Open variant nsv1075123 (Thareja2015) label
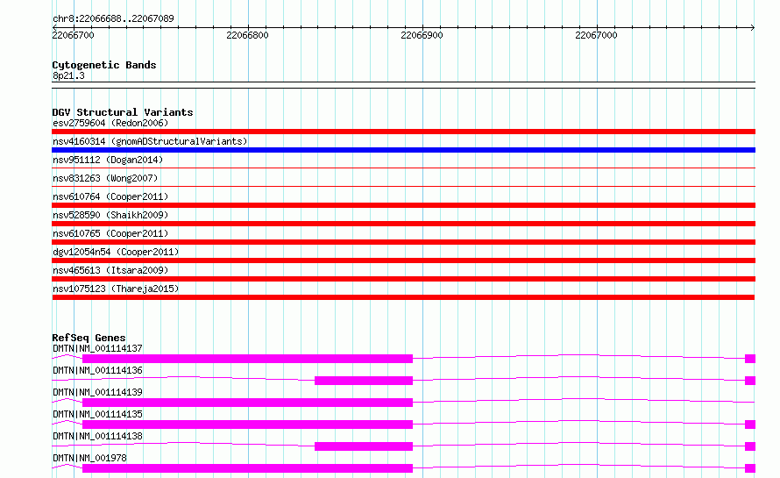 [116, 289]
